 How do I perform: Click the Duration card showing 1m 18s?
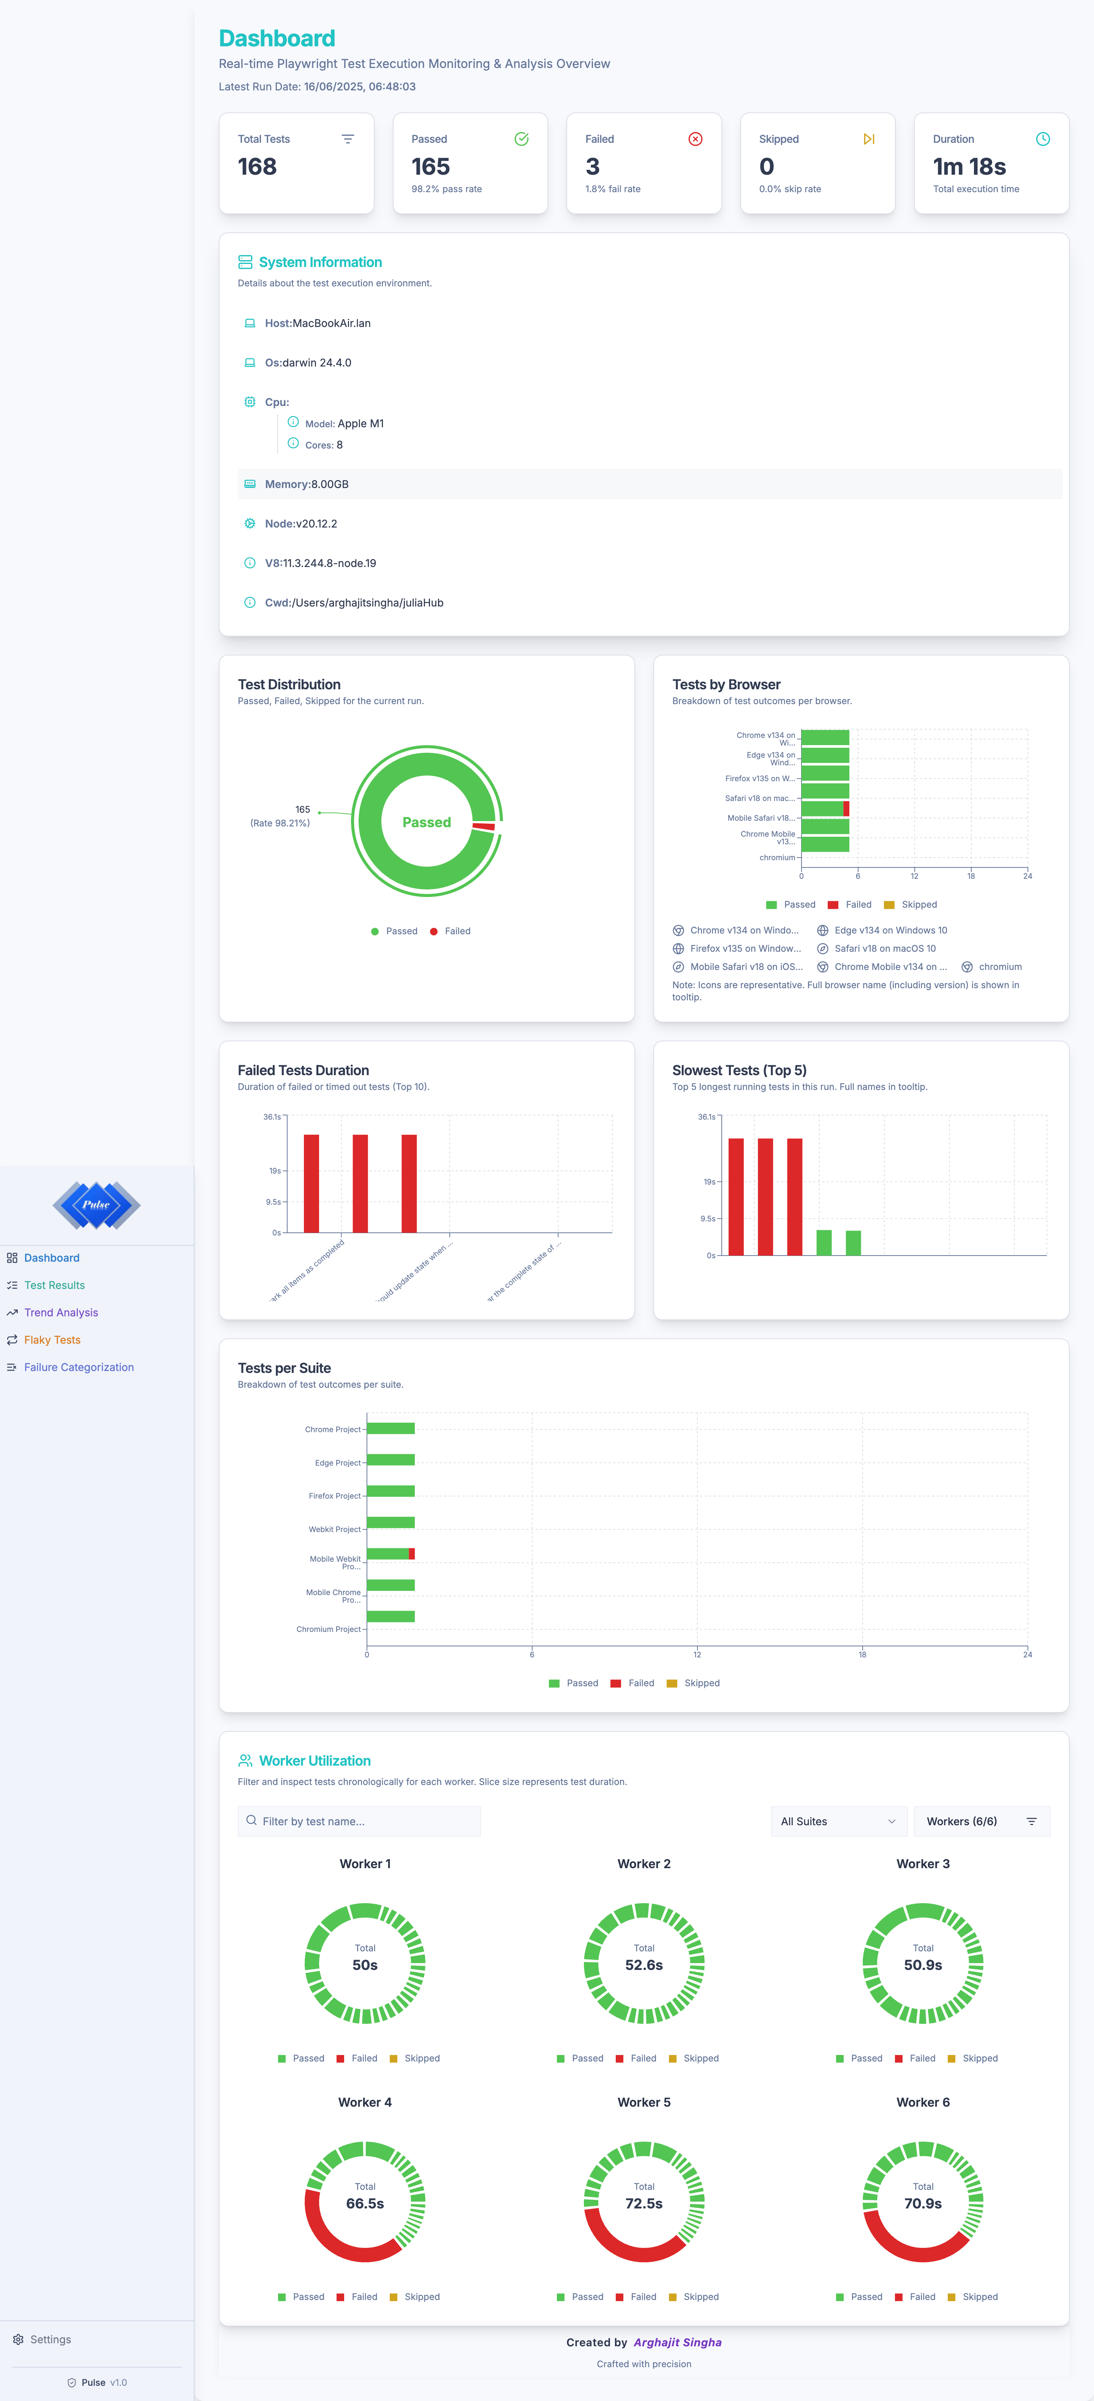tap(991, 163)
